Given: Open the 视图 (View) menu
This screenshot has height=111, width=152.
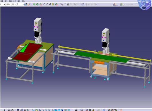Looking at the screenshot, I should [x=2, y=1].
